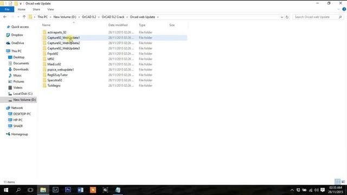This screenshot has height=195, width=347.
Task: Click the Search Orcad web Update field
Action: click(x=319, y=17)
